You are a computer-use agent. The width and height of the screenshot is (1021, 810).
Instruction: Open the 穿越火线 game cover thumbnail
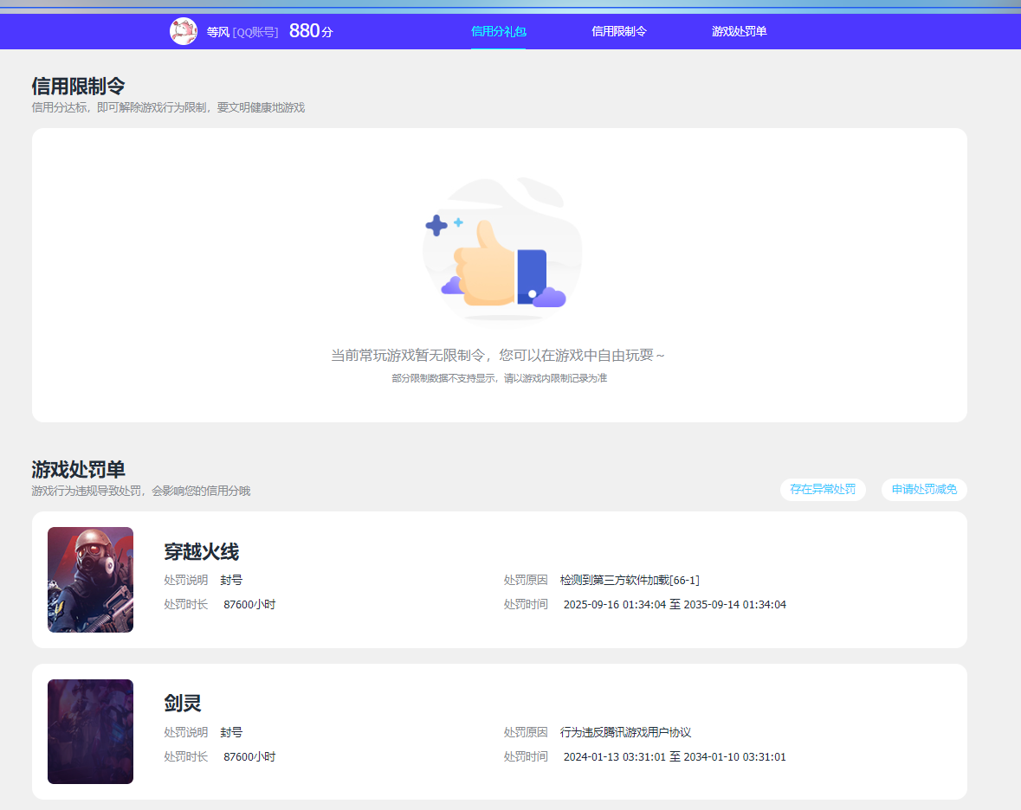[91, 579]
